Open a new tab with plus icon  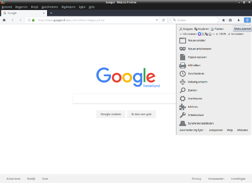coord(51,13)
